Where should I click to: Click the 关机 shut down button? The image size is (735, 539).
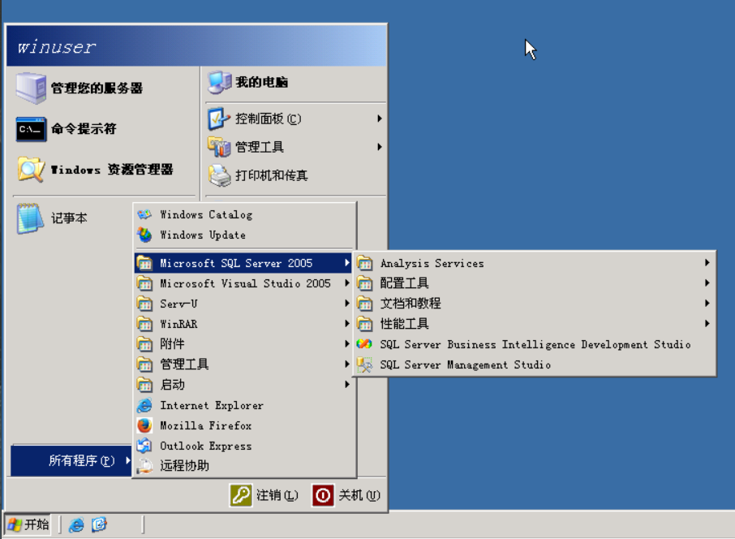tap(346, 495)
